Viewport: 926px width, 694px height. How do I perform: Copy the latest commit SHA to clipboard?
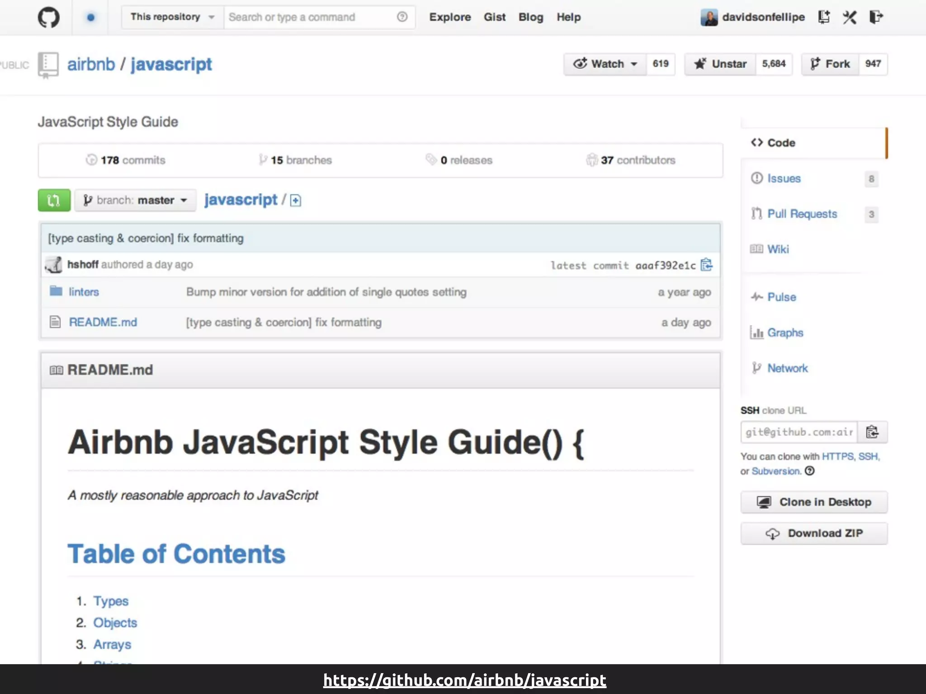pos(706,265)
